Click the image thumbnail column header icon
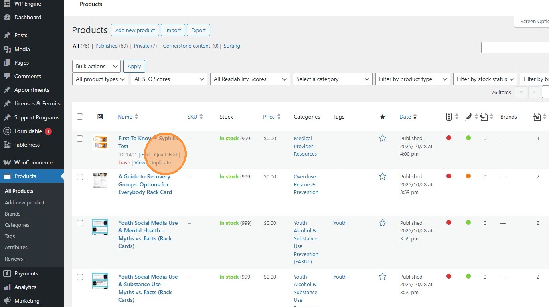 coord(100,117)
